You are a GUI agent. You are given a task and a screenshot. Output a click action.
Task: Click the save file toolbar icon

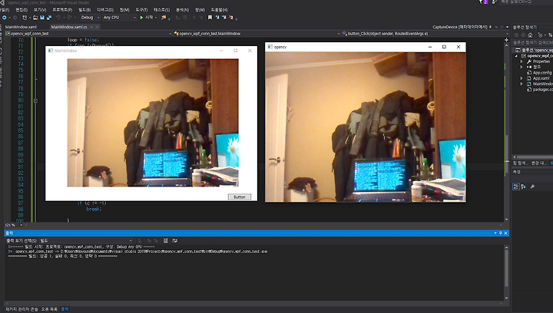coord(42,17)
